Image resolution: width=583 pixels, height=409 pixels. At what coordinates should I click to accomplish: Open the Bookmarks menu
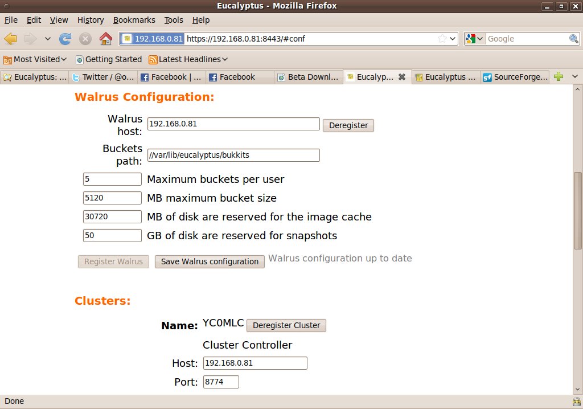(134, 20)
